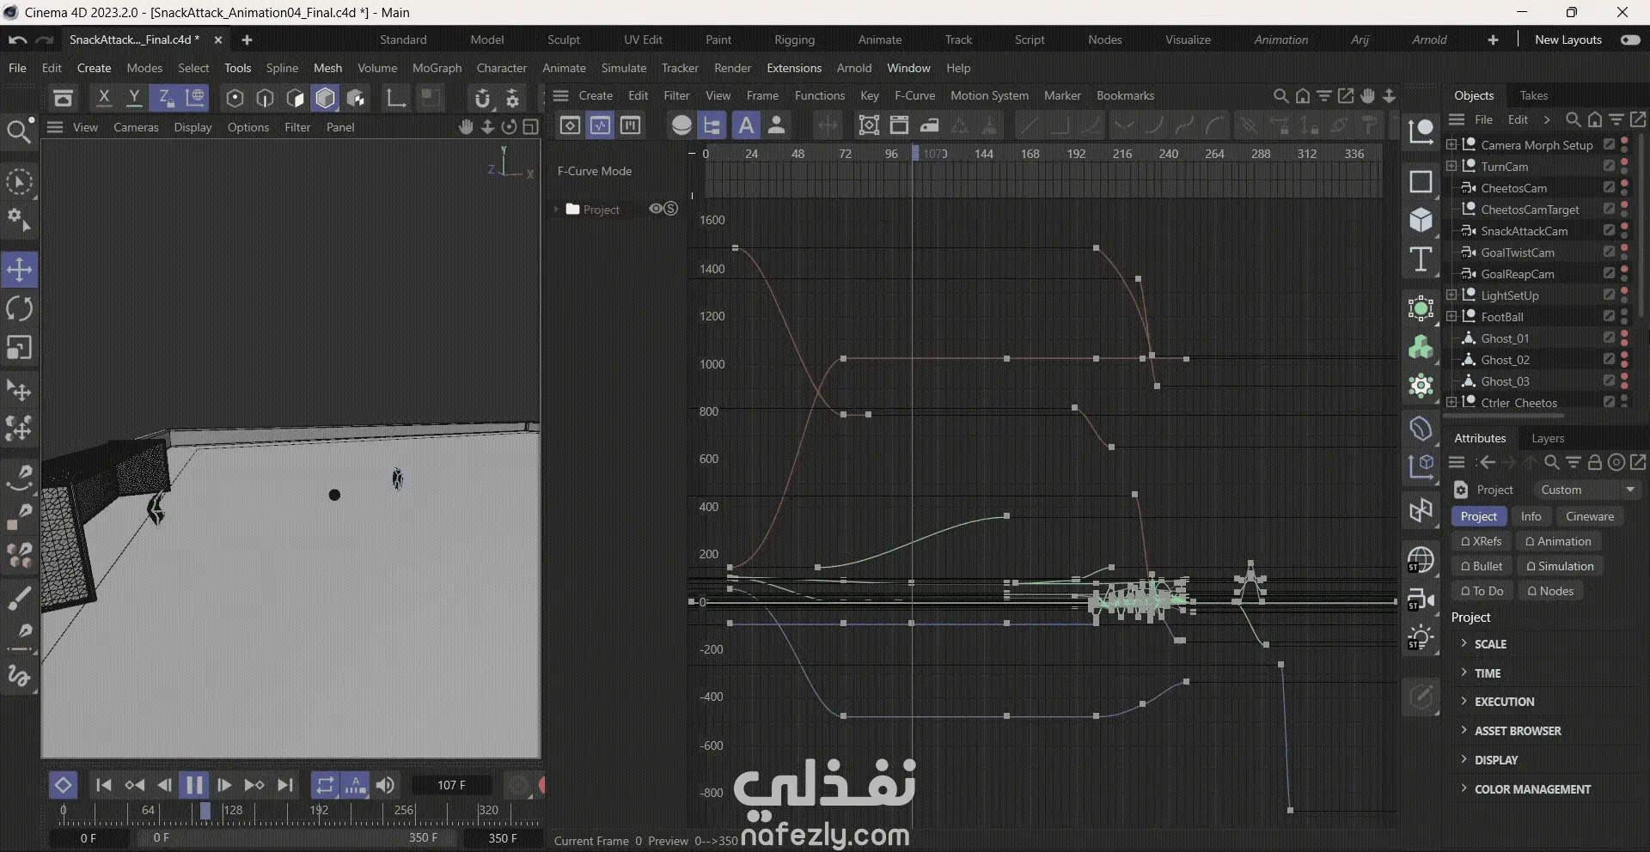The width and height of the screenshot is (1650, 852).
Task: Lock the X axis
Action: point(104,98)
